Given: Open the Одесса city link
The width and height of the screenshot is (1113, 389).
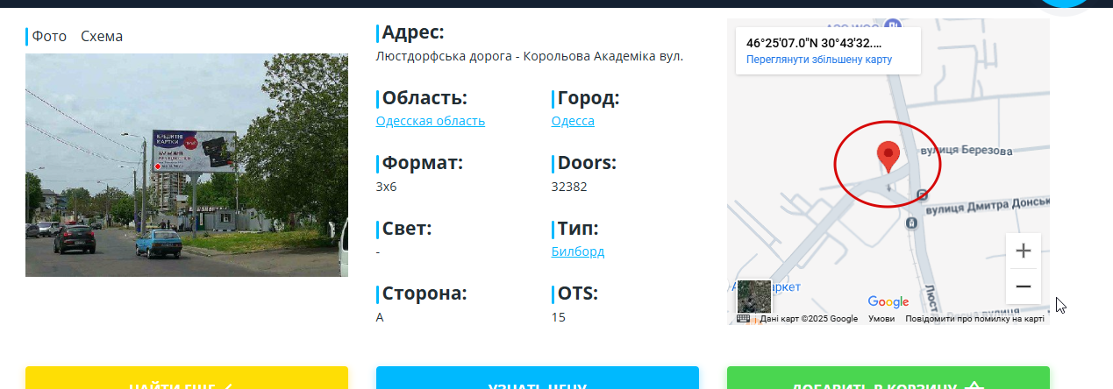Looking at the screenshot, I should tap(573, 121).
